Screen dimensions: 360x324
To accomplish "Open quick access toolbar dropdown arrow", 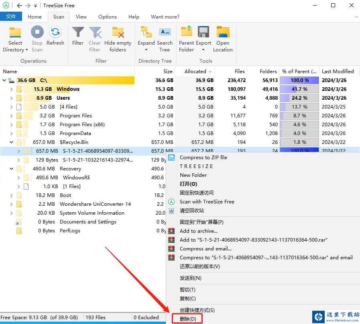I will 35,6.
